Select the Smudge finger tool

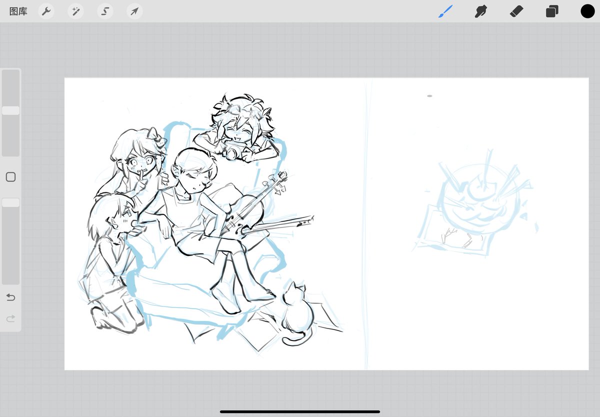481,11
